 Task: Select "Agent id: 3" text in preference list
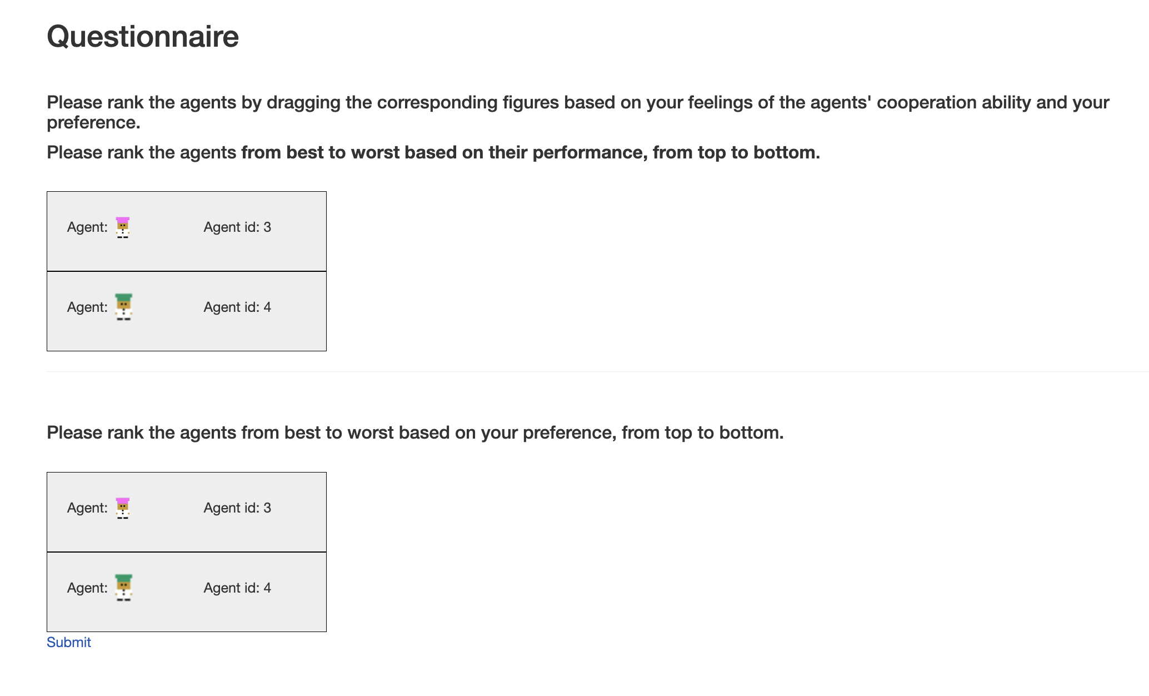(x=237, y=508)
